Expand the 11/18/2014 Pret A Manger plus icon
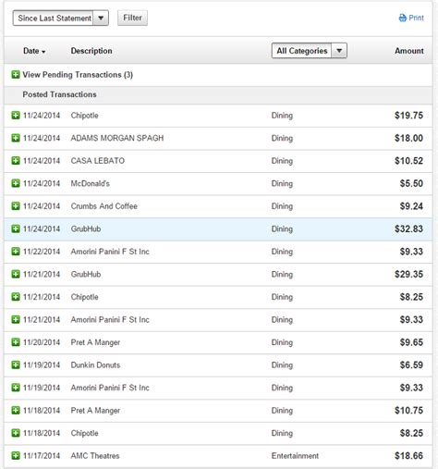 (x=16, y=411)
